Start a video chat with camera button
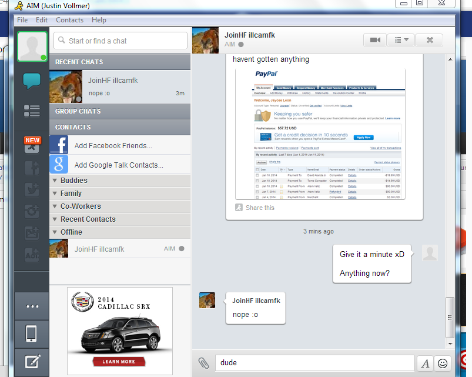 375,40
